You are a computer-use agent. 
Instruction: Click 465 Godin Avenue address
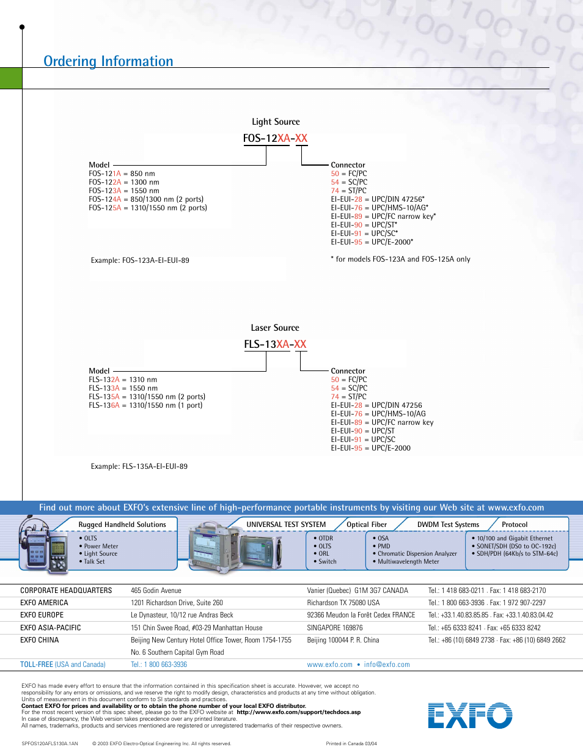coord(156,591)
